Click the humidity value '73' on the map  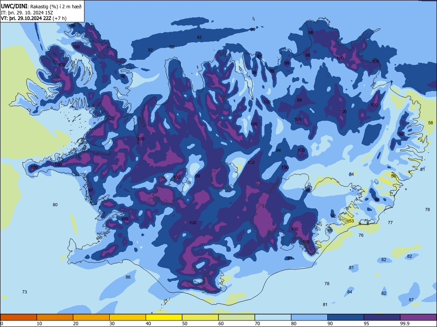click(24, 292)
